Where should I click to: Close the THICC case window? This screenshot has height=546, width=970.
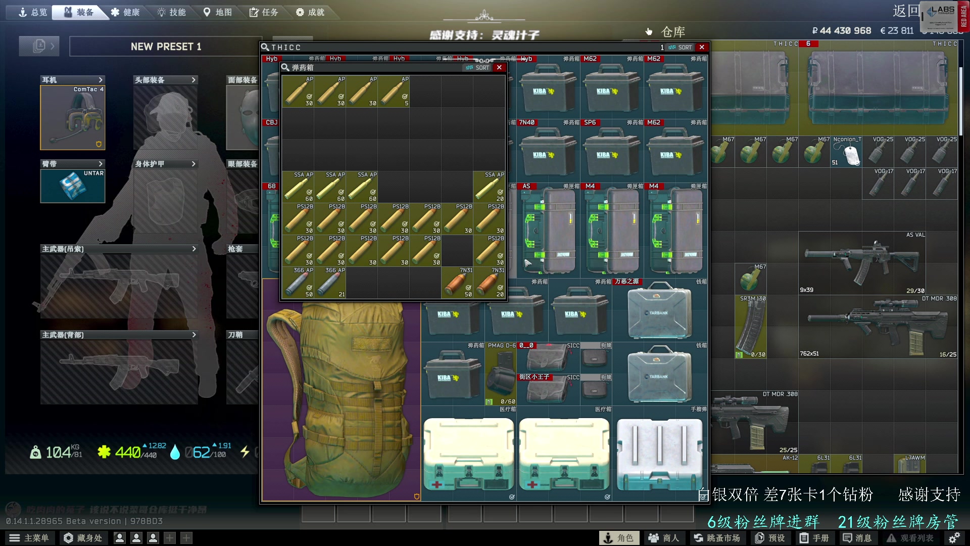(x=702, y=47)
